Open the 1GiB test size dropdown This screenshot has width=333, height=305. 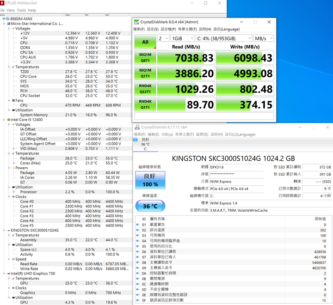pos(182,38)
